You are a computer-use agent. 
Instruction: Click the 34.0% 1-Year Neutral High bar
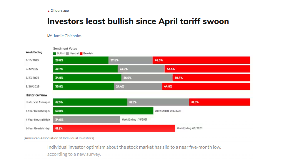(x=86, y=120)
